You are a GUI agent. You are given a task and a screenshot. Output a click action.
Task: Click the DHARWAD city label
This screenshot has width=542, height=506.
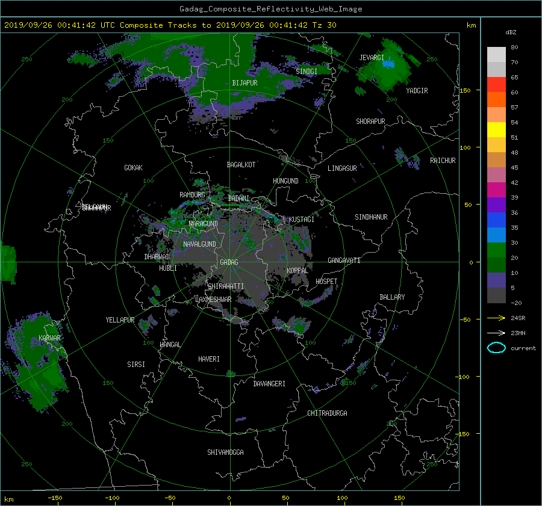tap(157, 257)
